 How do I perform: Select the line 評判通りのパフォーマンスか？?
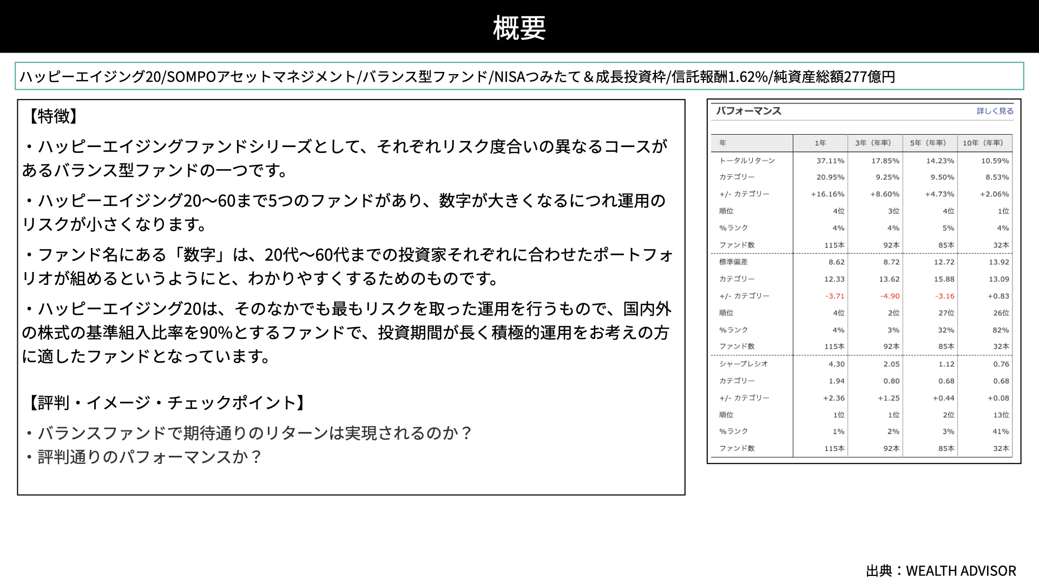[144, 457]
